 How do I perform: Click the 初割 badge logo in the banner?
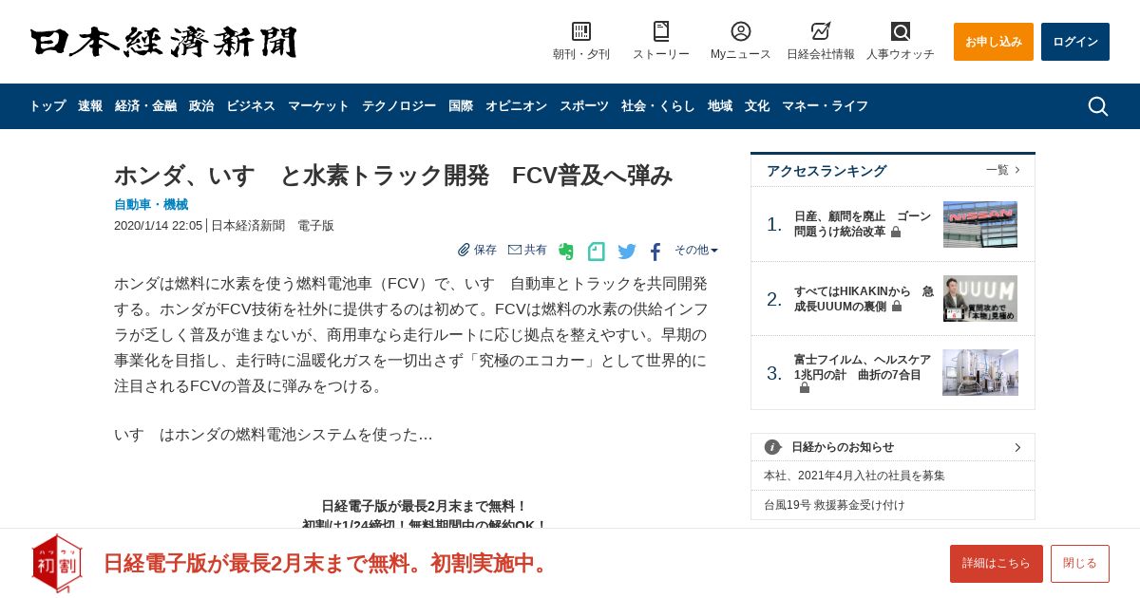(x=57, y=563)
